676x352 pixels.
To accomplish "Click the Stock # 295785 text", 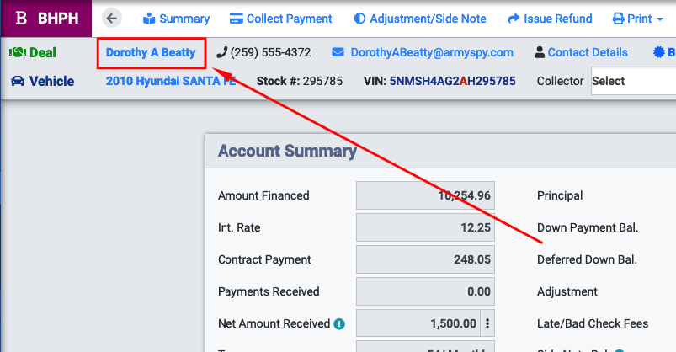I will [x=300, y=81].
